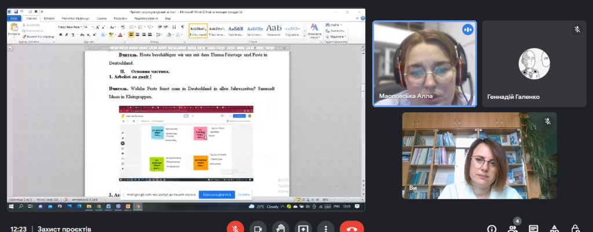Image resolution: width=593 pixels, height=232 pixels.
Task: Expand the font size dropdown
Action: point(93,27)
